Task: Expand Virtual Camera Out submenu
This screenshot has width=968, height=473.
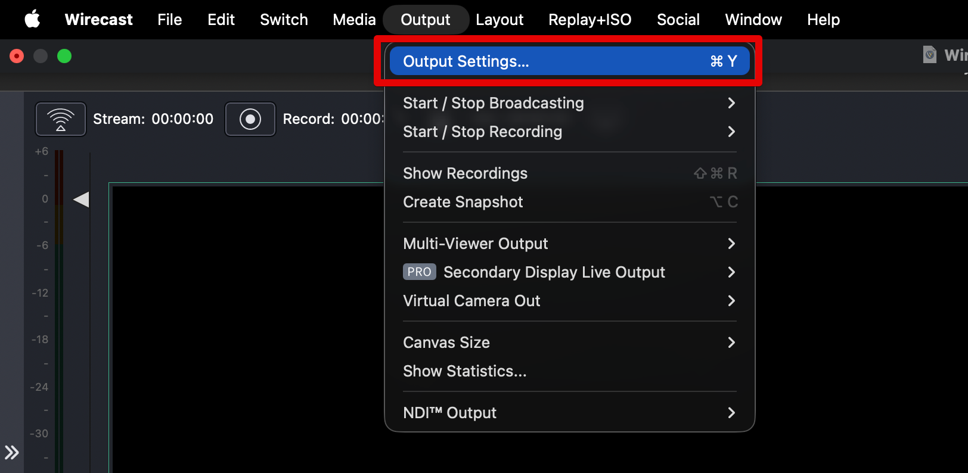Action: 570,301
